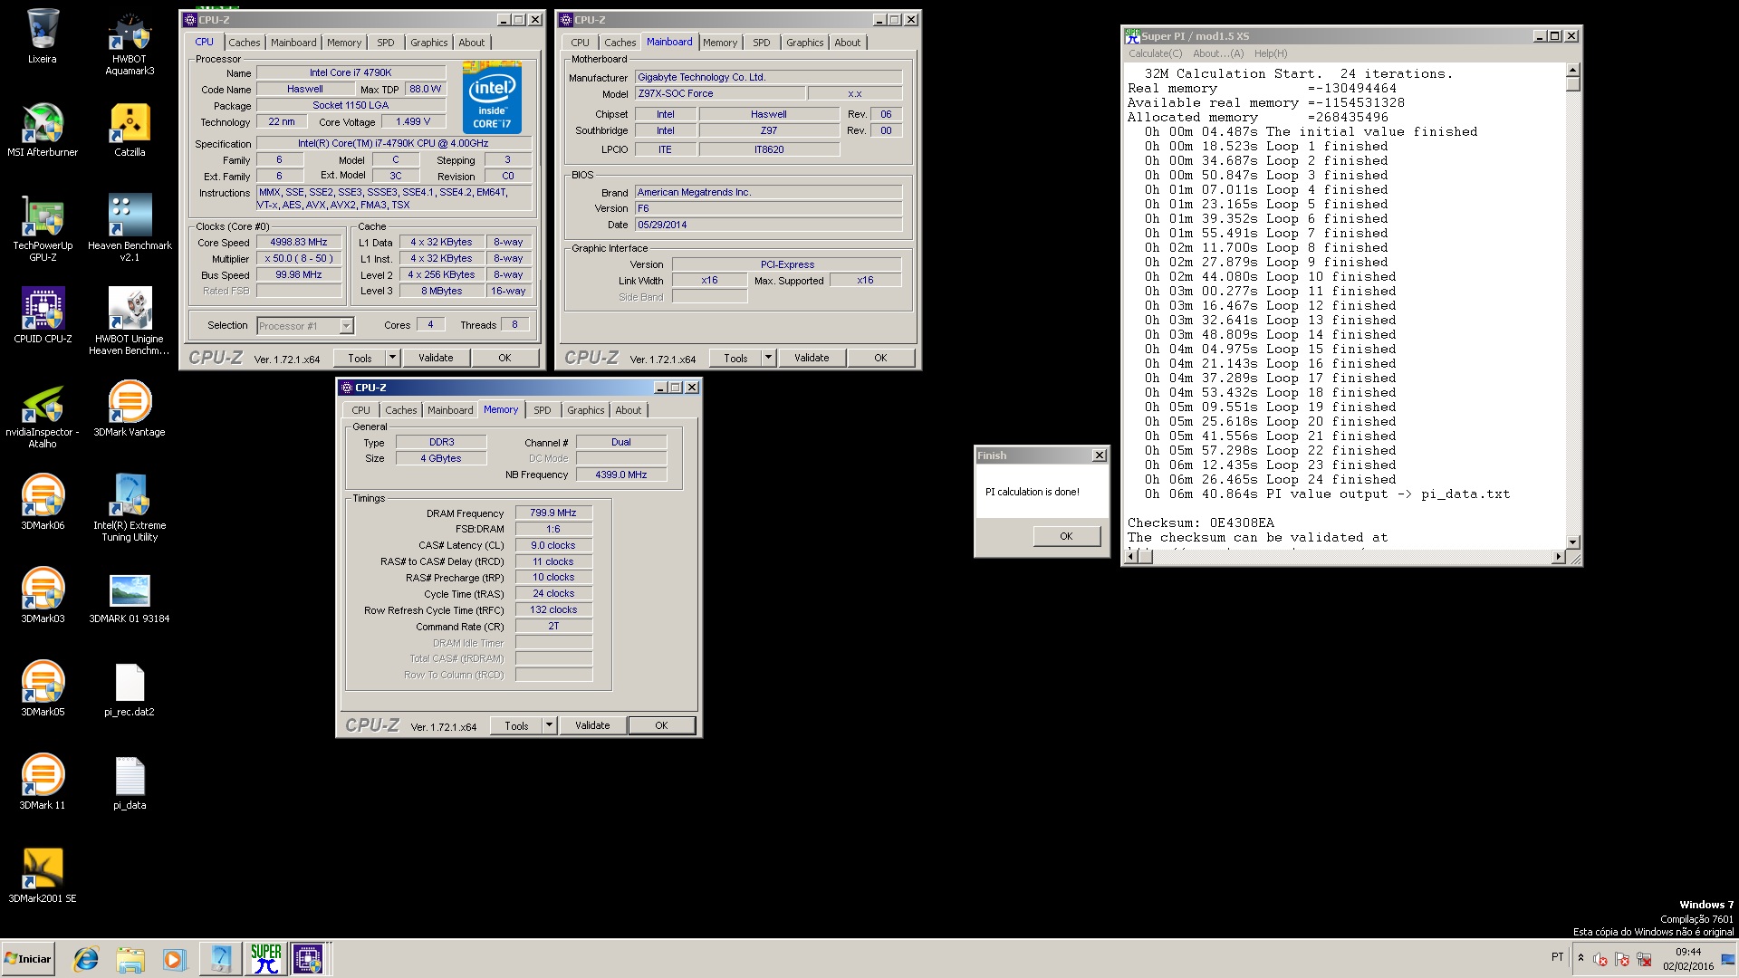This screenshot has height=978, width=1739.
Task: Launch MSI Afterburner desktop icon
Action: (42, 129)
